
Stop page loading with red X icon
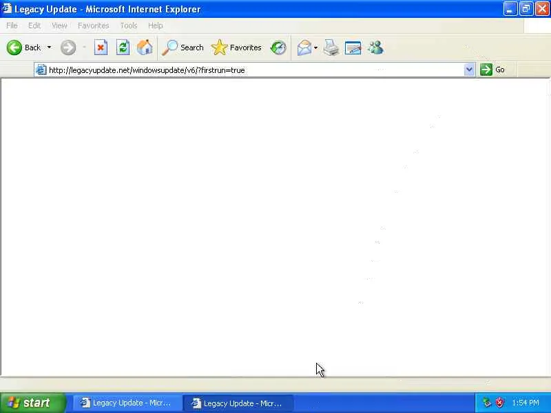(x=101, y=47)
